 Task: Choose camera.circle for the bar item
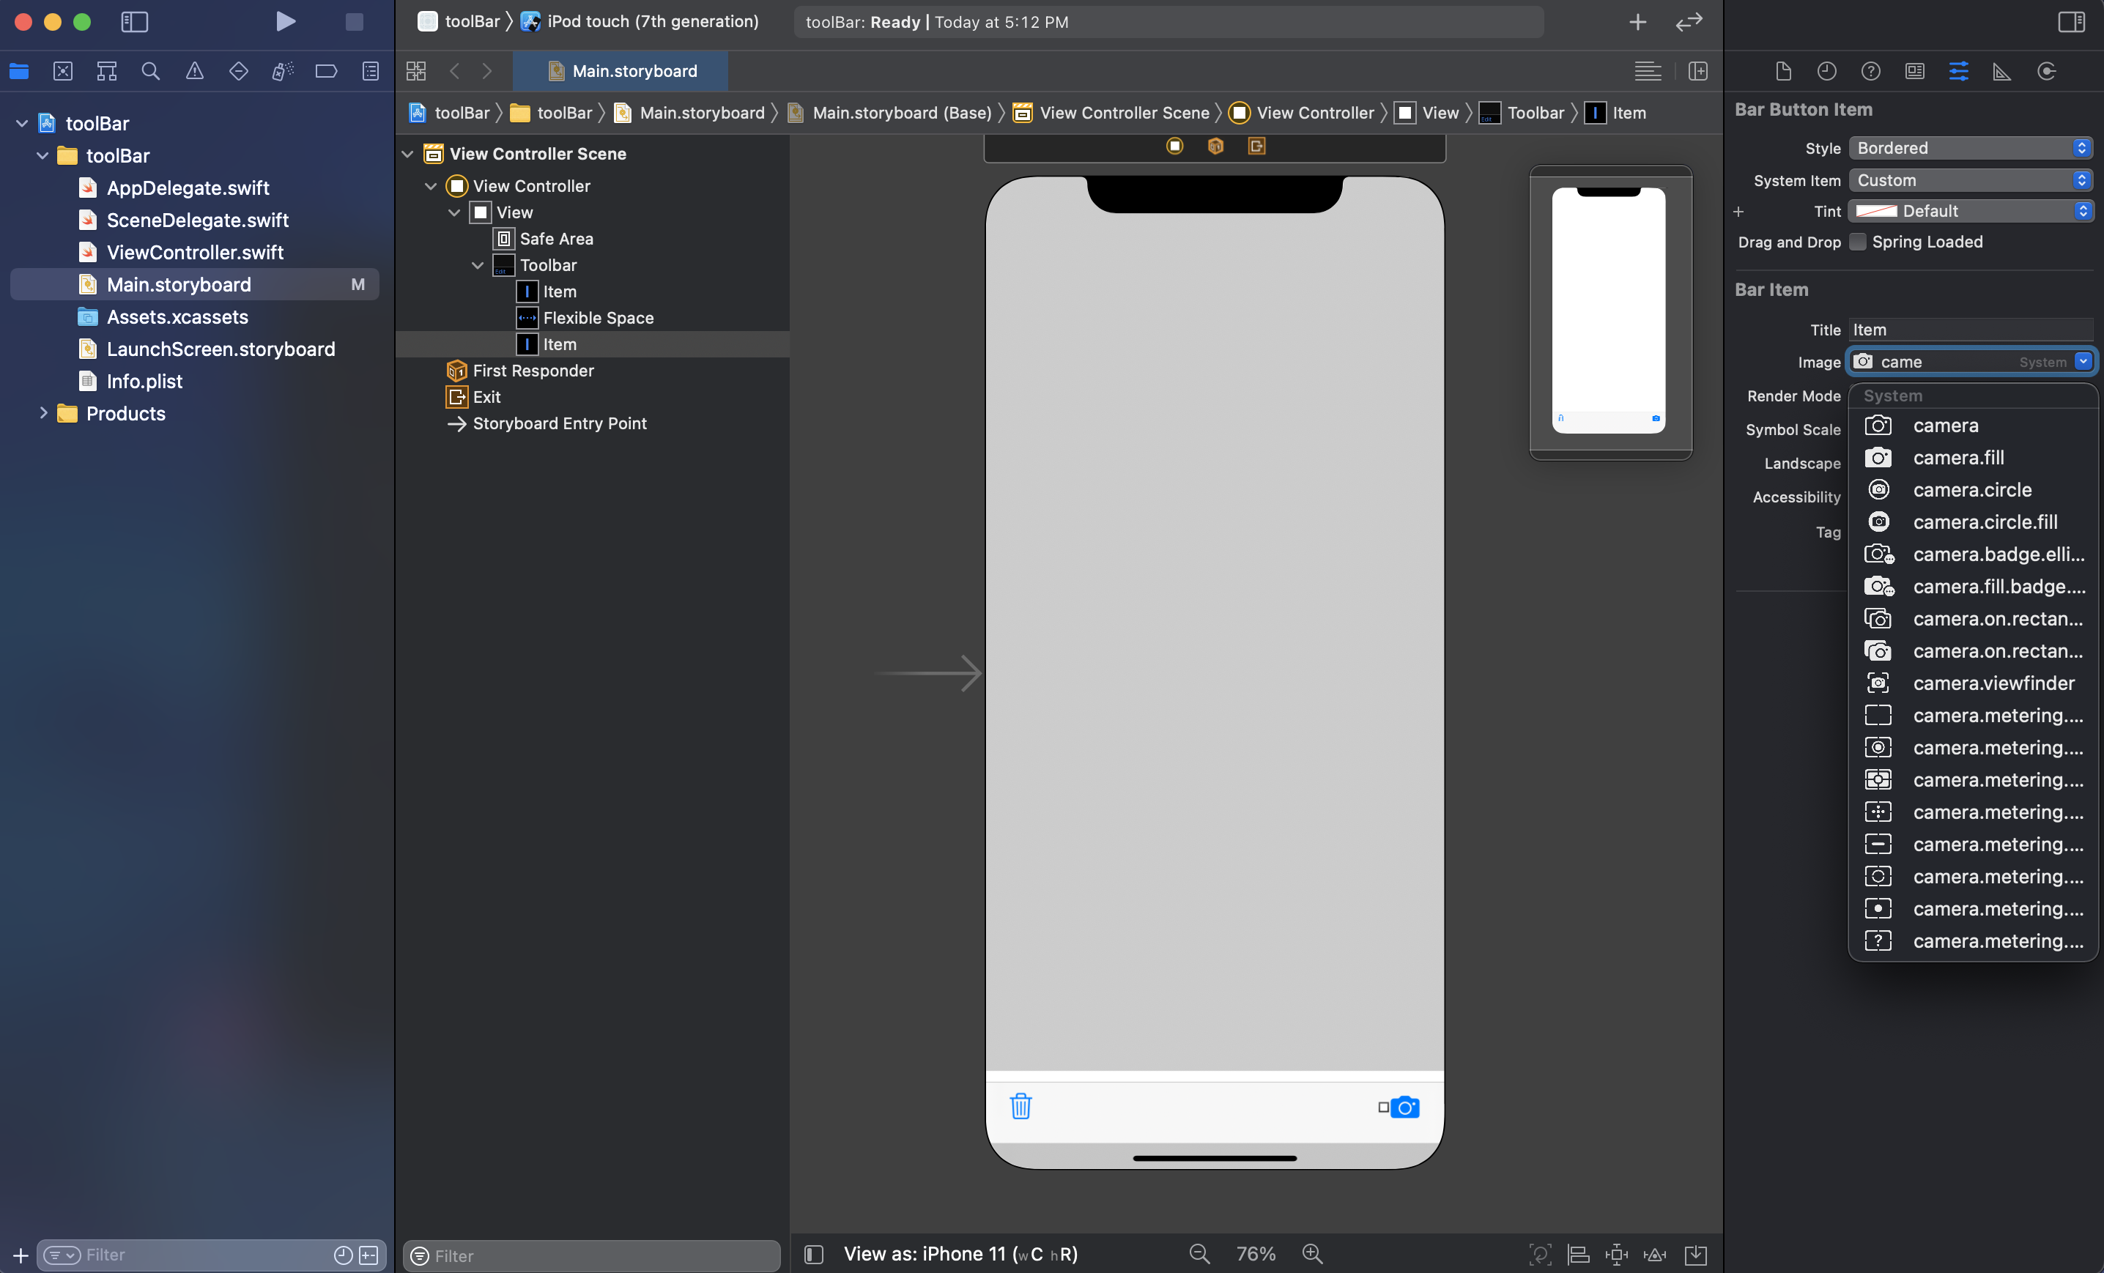point(1971,489)
